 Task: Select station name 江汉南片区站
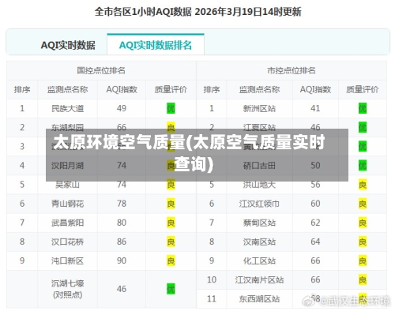[x=259, y=279]
